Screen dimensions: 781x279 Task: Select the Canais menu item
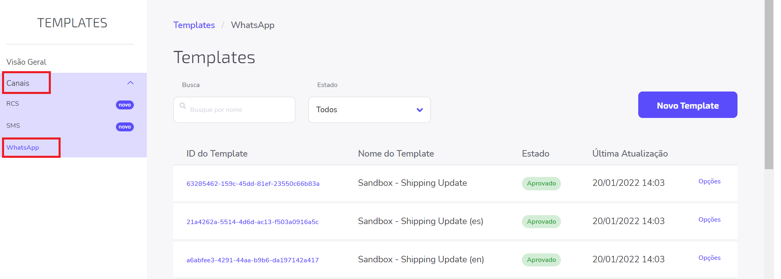(x=18, y=83)
